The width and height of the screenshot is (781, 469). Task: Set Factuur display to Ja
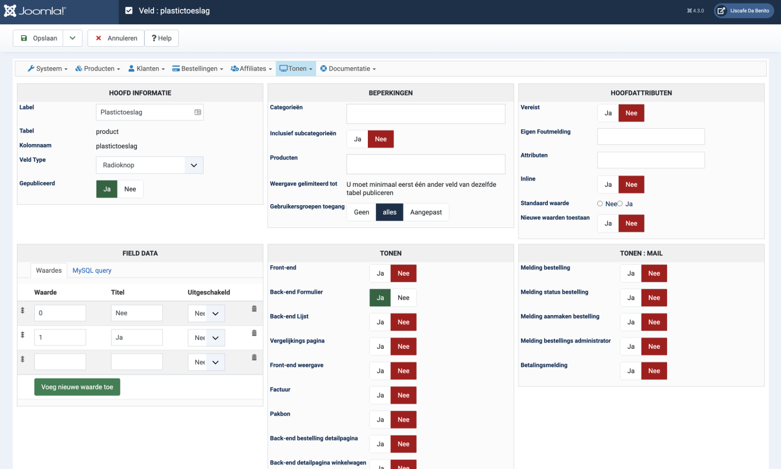click(x=380, y=395)
